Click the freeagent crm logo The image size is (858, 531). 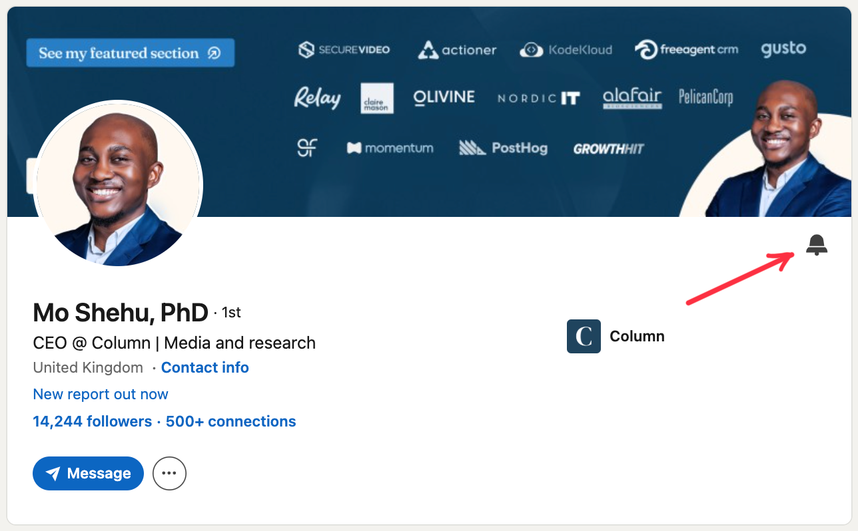coord(686,50)
